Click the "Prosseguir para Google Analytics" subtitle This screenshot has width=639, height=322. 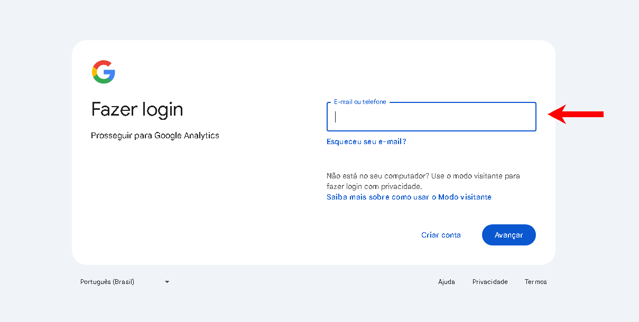[x=155, y=136]
